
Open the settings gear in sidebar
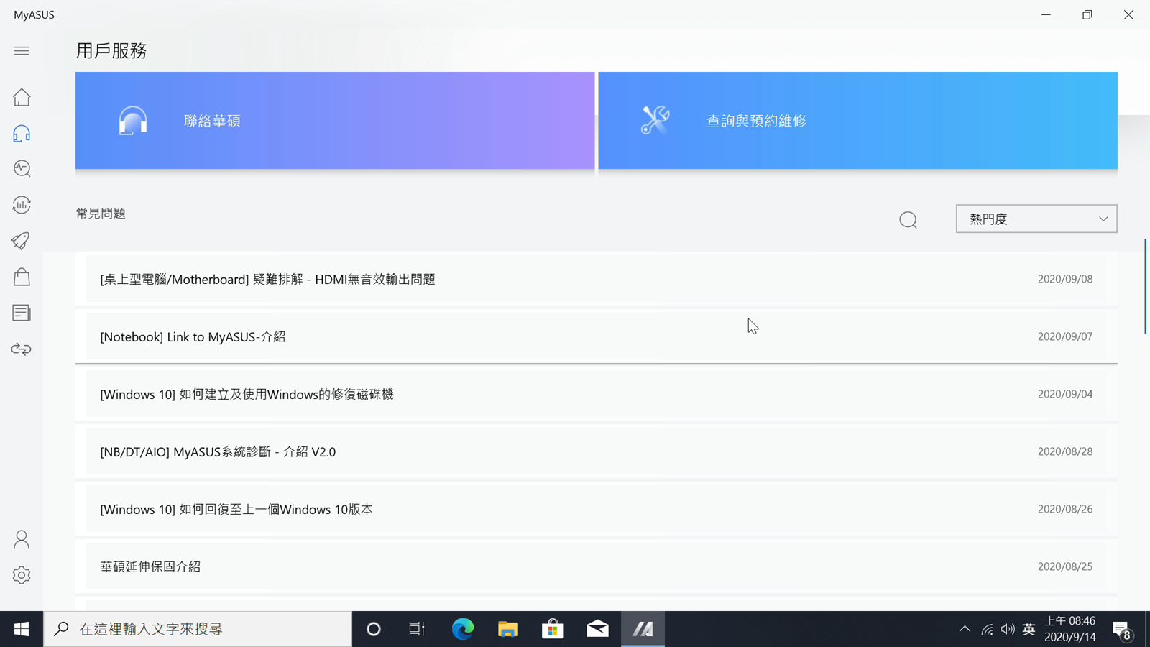pos(22,575)
